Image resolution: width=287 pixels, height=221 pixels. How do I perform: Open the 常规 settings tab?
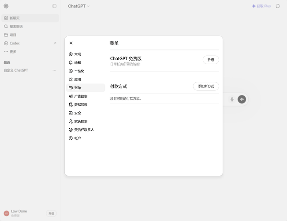pyautogui.click(x=86, y=54)
